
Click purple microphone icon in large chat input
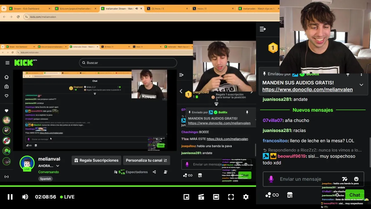(271, 179)
